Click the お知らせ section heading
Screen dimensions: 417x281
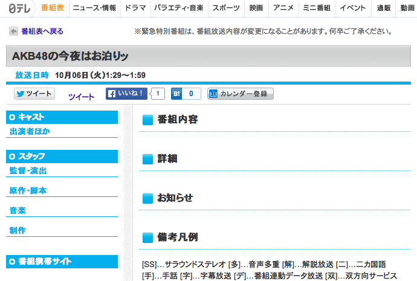click(x=175, y=198)
